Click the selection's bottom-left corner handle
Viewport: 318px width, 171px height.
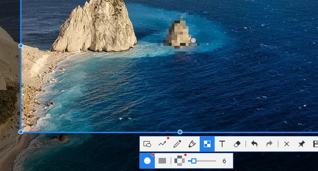point(21,132)
